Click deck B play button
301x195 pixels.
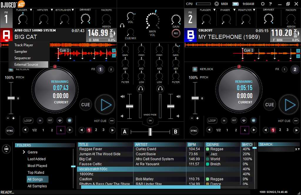tap(289, 105)
